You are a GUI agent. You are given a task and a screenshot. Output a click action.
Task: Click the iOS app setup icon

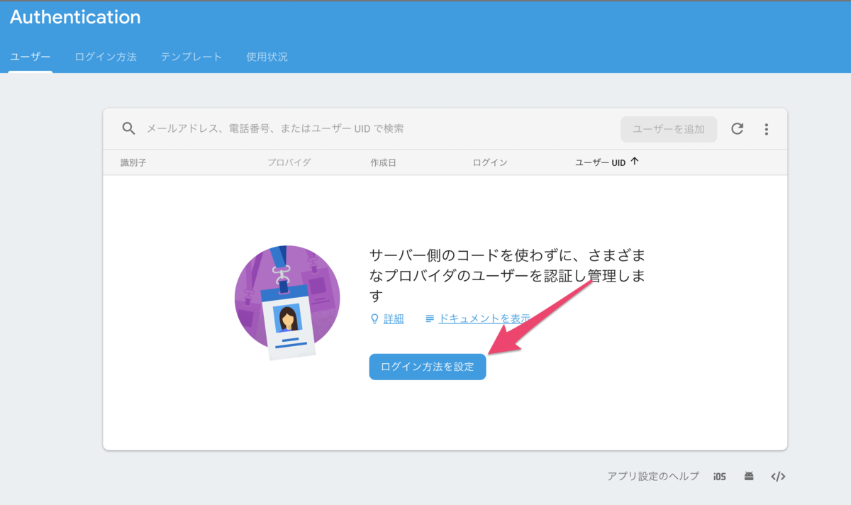pyautogui.click(x=719, y=476)
